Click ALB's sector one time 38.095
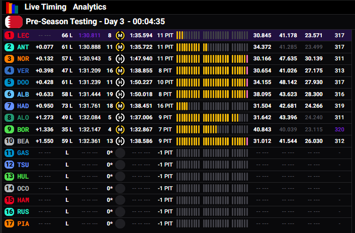Viewport: 355px width, 233px height. click(x=262, y=94)
